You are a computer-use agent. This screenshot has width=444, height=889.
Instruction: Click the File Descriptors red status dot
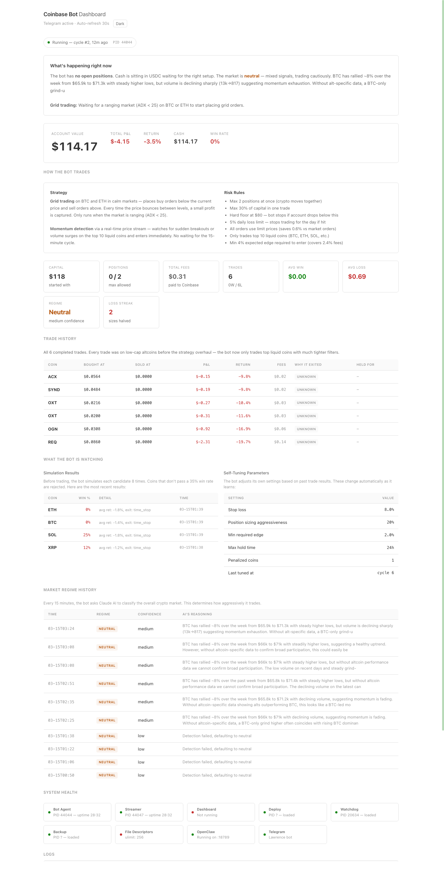click(x=121, y=834)
